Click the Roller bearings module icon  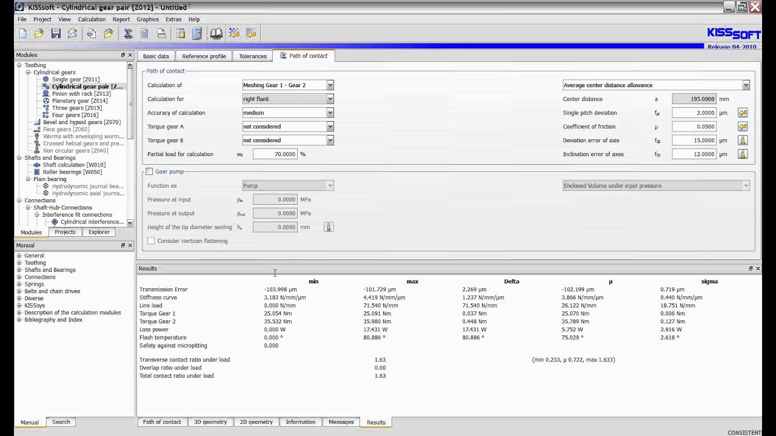click(37, 172)
